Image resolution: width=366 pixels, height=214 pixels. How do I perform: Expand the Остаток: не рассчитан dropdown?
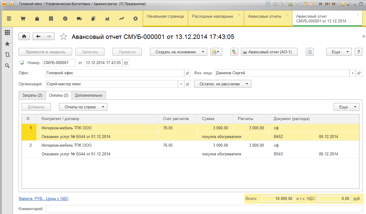pos(223,84)
